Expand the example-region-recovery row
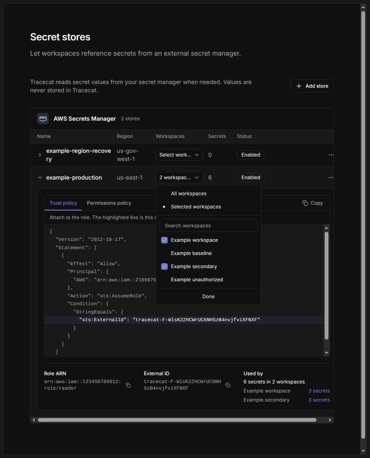This screenshot has height=458, width=370. tap(40, 155)
